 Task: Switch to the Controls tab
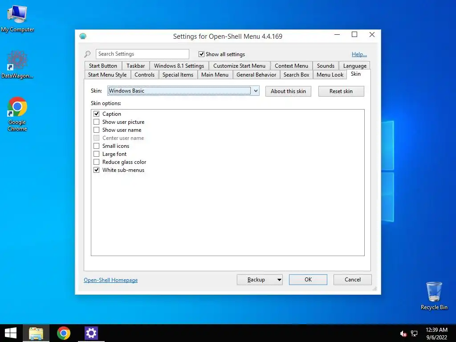(145, 75)
